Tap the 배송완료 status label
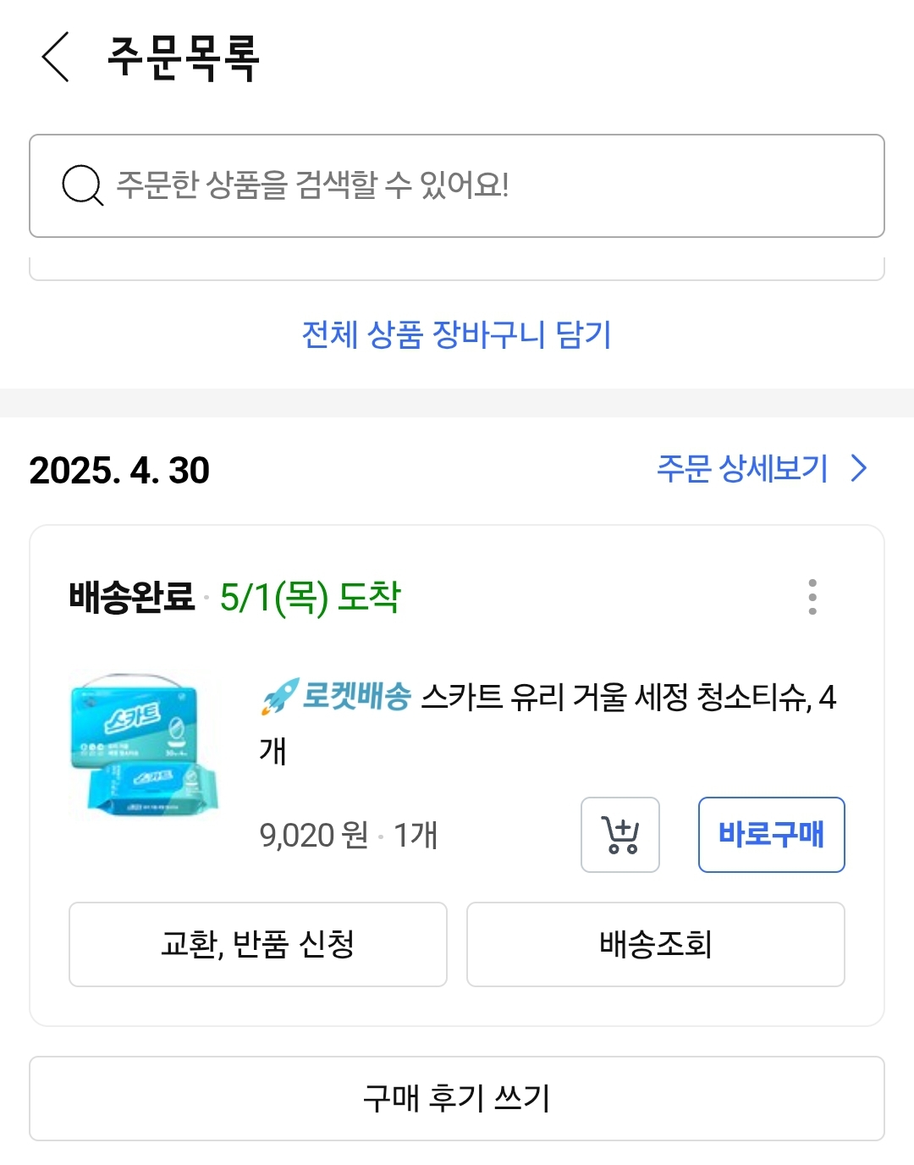 (x=132, y=598)
